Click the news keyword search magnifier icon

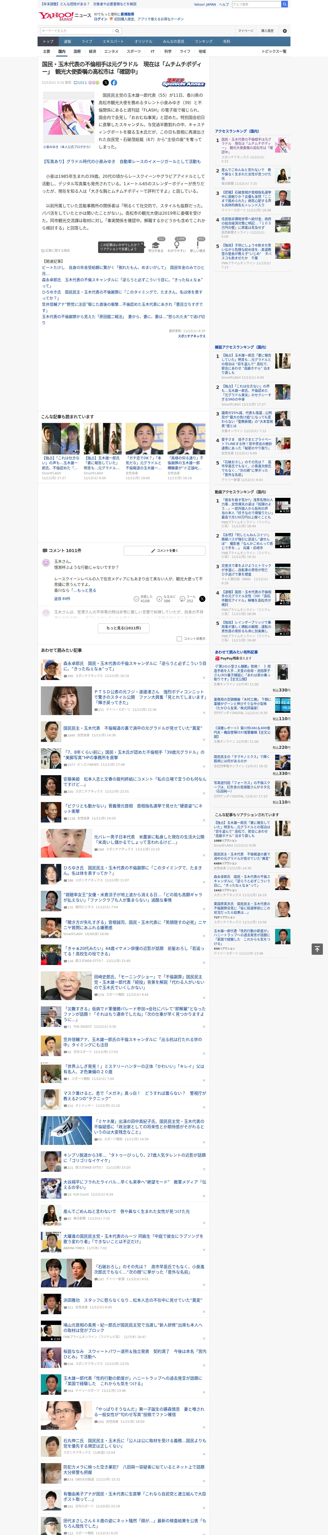click(117, 31)
